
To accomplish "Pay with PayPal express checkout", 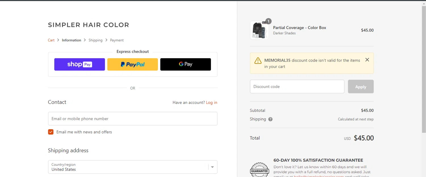I will [133, 64].
